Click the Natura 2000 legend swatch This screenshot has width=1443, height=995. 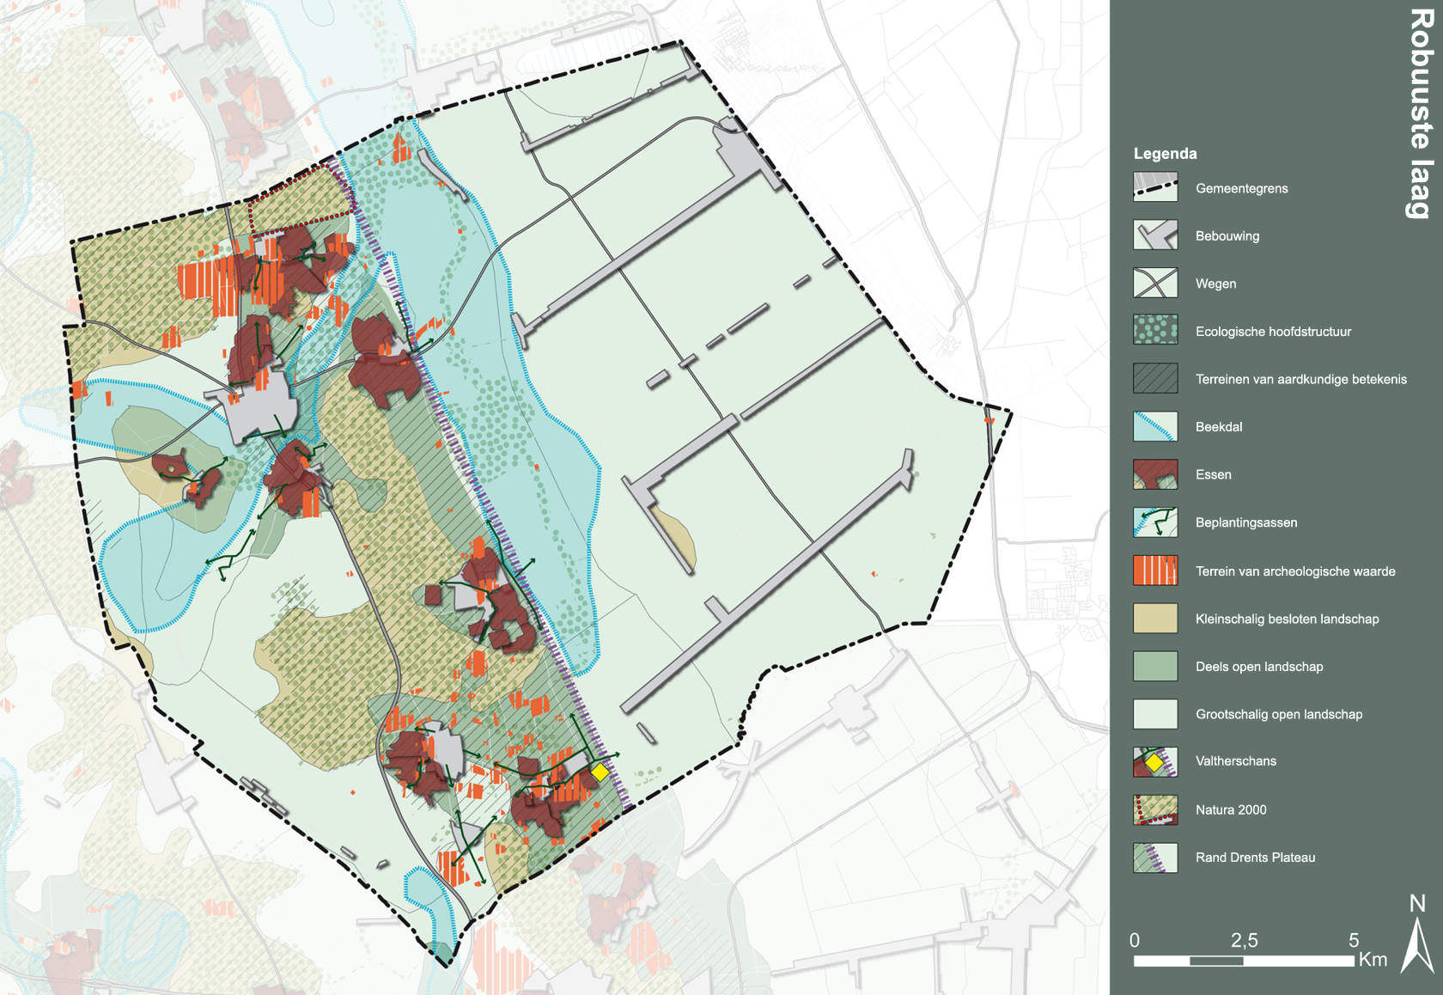click(1154, 809)
